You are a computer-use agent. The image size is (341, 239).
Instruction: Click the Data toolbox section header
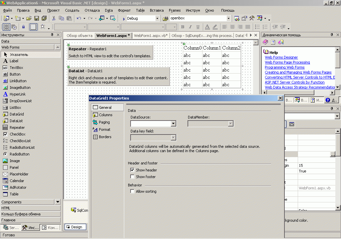coord(31,41)
